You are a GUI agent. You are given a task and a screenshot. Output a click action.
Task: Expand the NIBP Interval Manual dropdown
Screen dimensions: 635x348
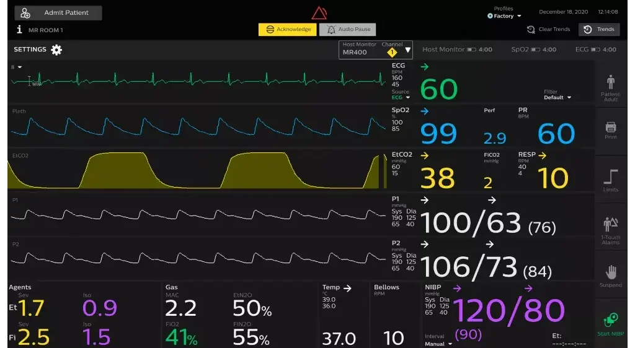438,344
